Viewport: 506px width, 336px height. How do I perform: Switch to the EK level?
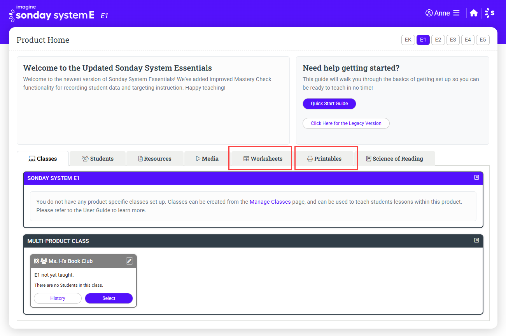click(x=408, y=40)
